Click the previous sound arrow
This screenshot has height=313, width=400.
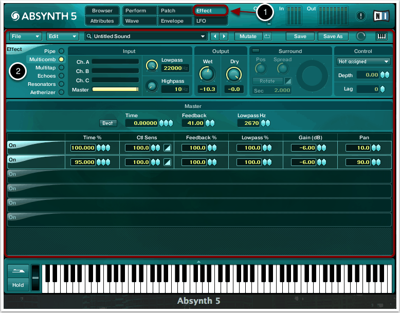(x=215, y=36)
